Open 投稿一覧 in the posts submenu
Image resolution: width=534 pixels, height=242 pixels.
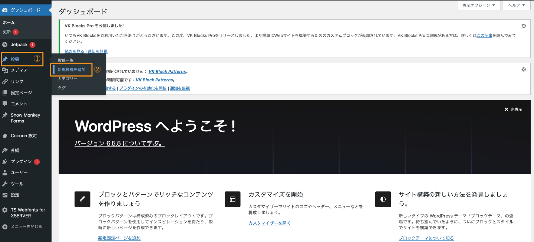point(66,60)
